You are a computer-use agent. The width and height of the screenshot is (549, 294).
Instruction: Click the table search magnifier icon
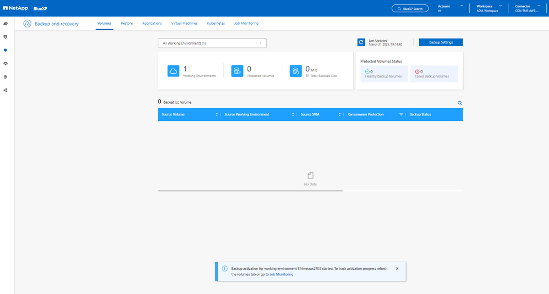(460, 103)
